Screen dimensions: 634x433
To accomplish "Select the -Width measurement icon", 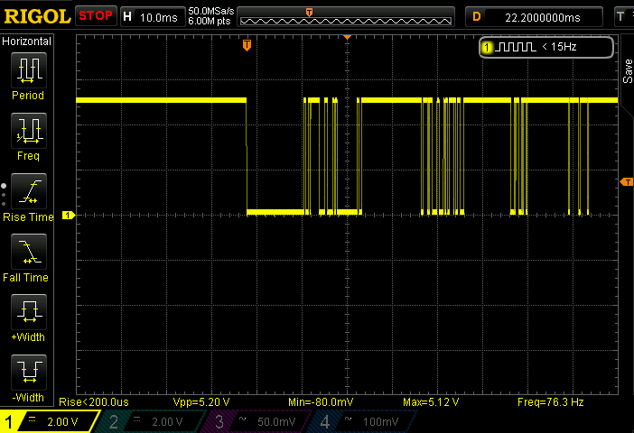I will tap(28, 373).
